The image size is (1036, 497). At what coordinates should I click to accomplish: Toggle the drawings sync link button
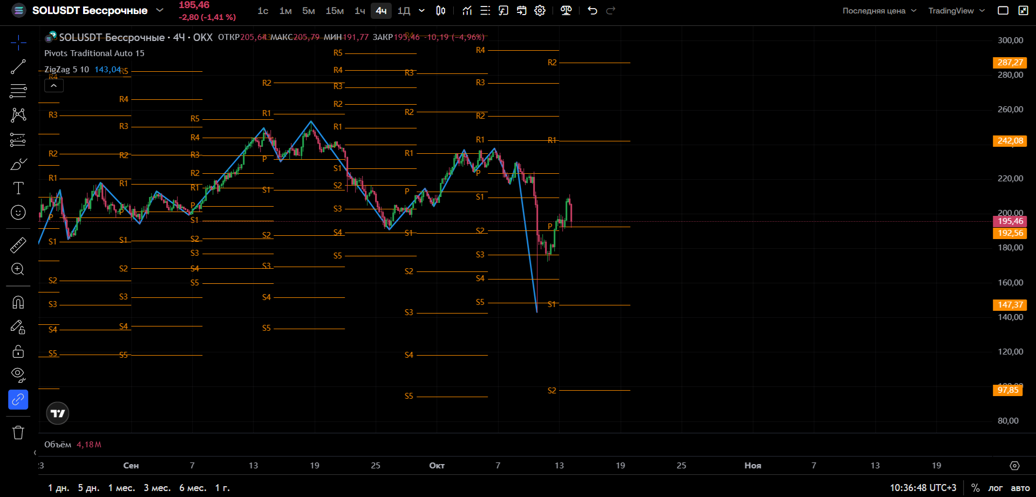18,399
